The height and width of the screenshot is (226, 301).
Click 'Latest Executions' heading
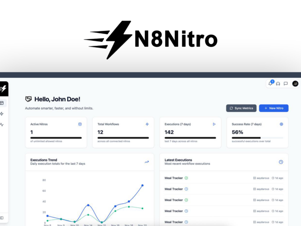coord(178,160)
